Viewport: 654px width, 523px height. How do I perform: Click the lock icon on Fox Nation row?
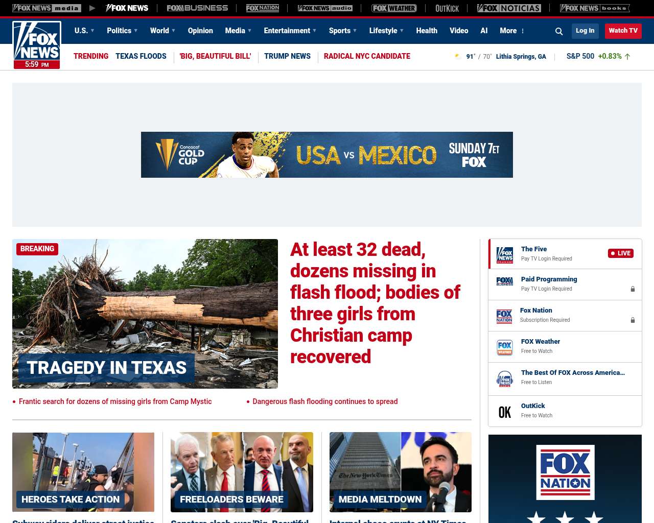(x=633, y=320)
